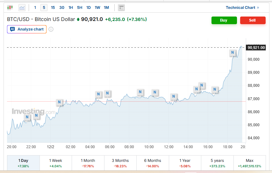The height and width of the screenshot is (173, 272).
Task: Switch to candlestick chart type
Action: [10, 7]
